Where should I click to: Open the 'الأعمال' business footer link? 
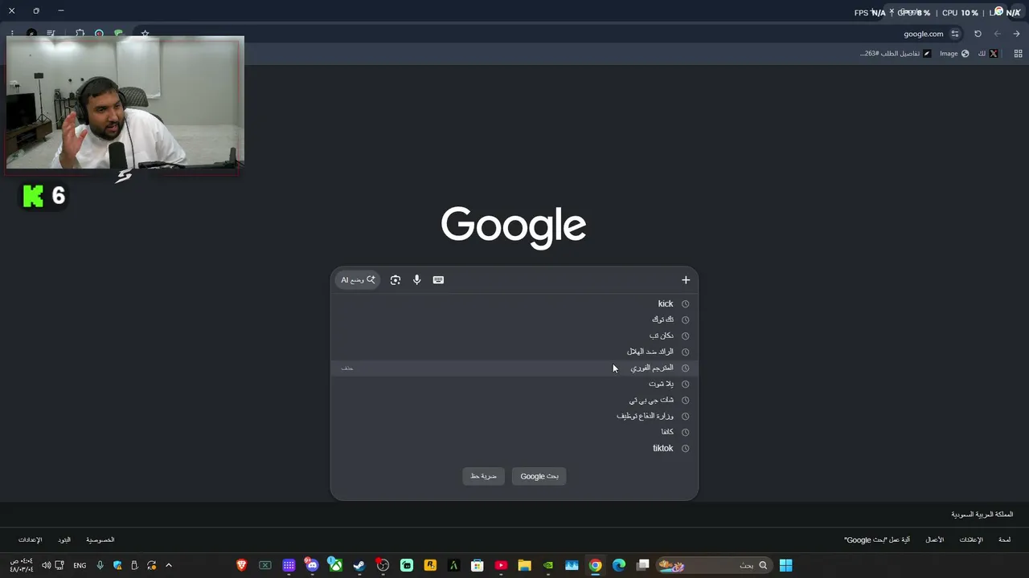[934, 540]
